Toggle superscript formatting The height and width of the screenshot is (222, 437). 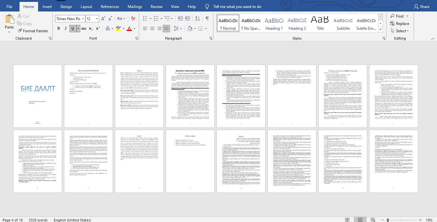(98, 28)
